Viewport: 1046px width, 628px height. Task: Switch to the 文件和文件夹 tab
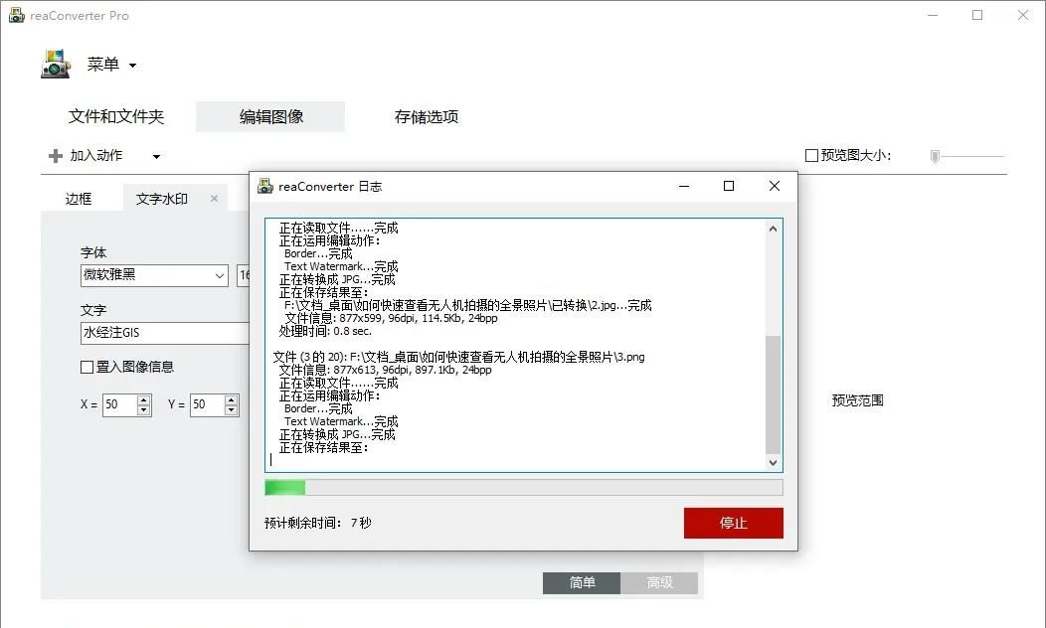pos(118,116)
